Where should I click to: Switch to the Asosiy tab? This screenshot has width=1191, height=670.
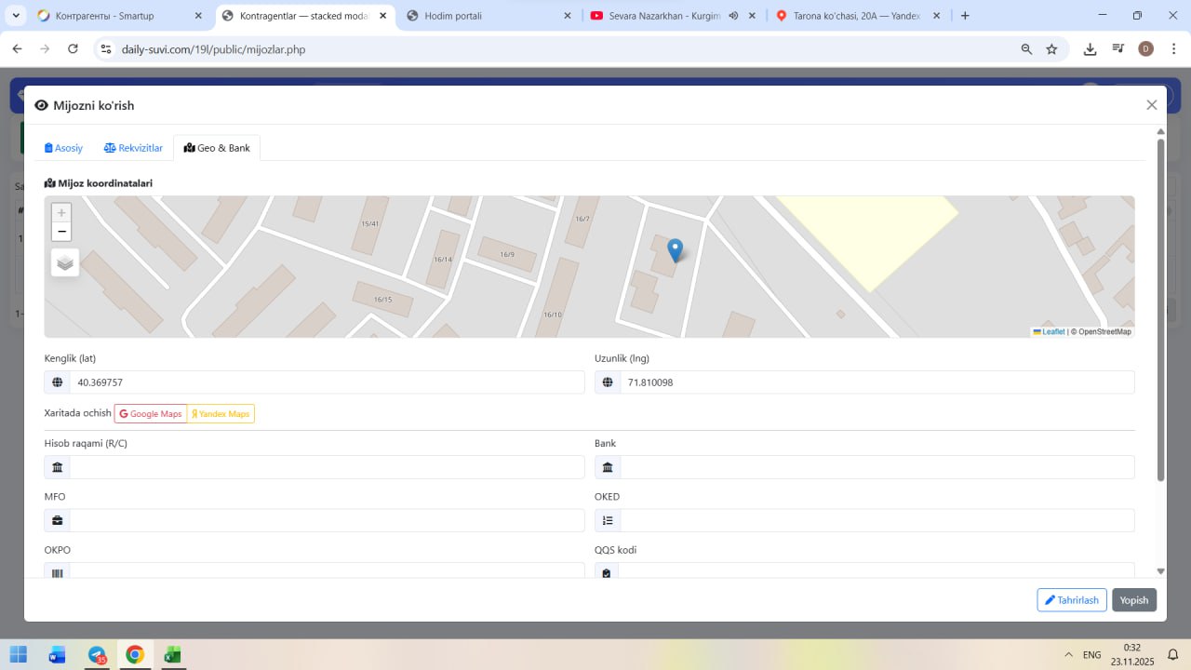point(64,148)
